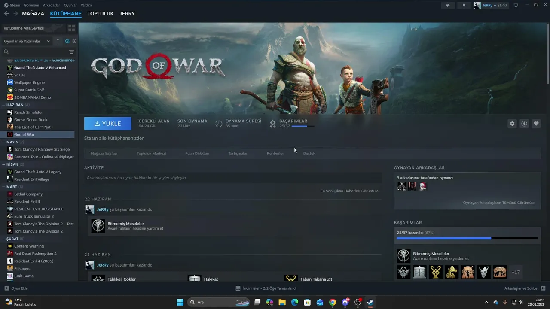
Task: Open Puan Dükkânı link
Action: [197, 153]
